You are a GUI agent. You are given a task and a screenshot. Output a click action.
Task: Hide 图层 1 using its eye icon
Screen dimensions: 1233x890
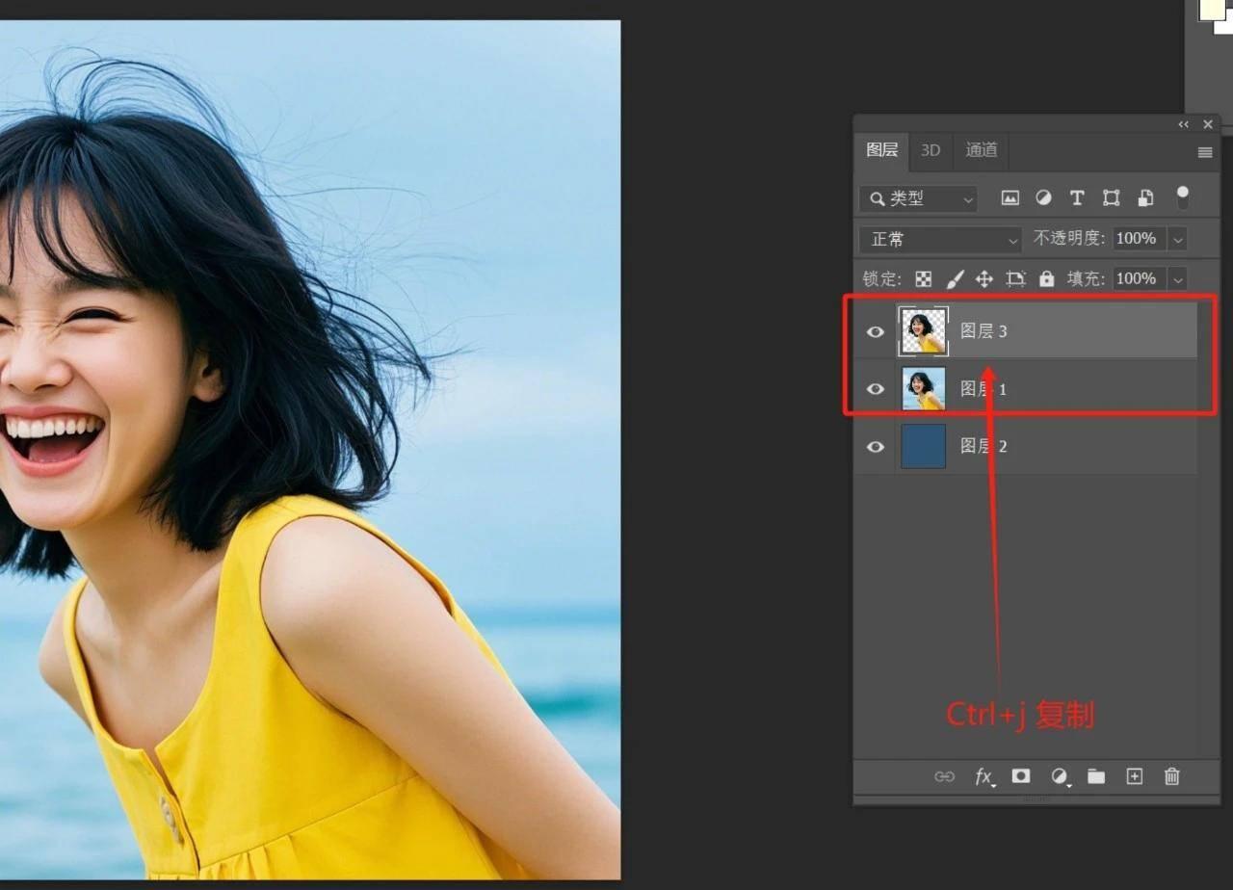click(875, 389)
